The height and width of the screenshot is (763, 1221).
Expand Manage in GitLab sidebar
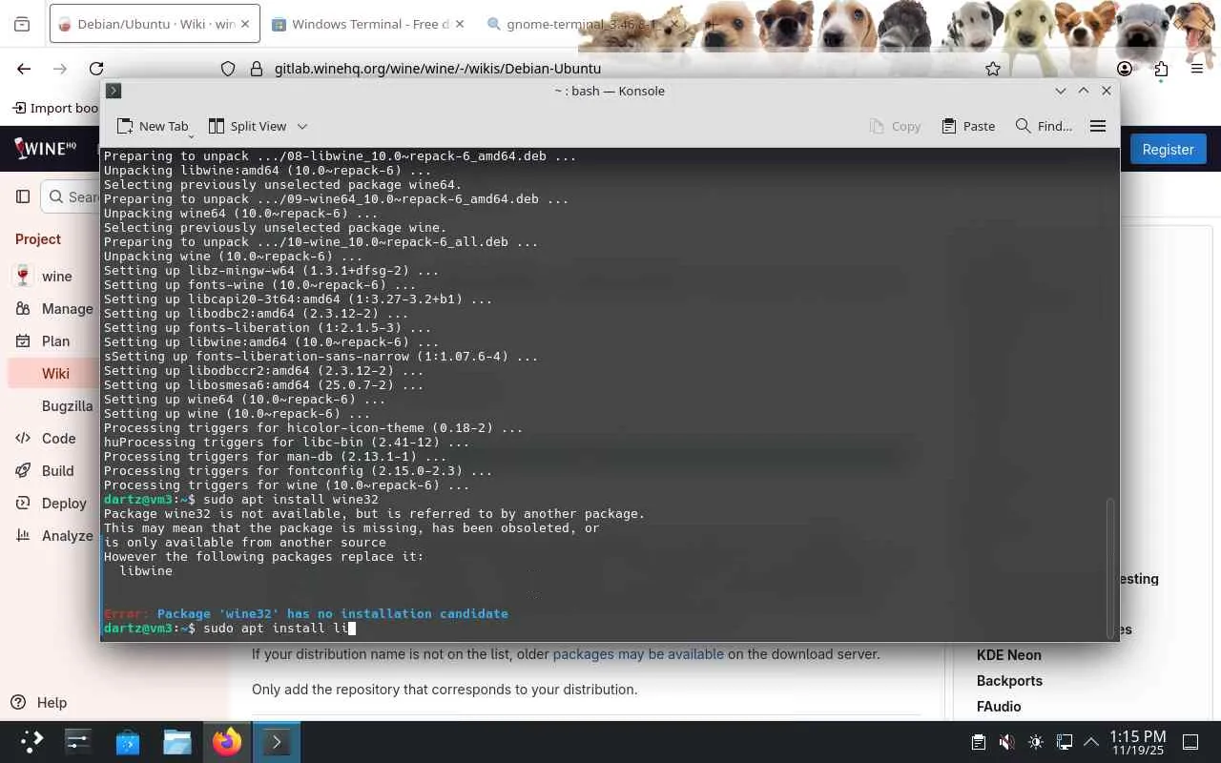pyautogui.click(x=67, y=308)
